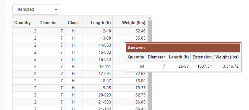Select the weight cell 52.46
The image size is (249, 110).
(129, 31)
